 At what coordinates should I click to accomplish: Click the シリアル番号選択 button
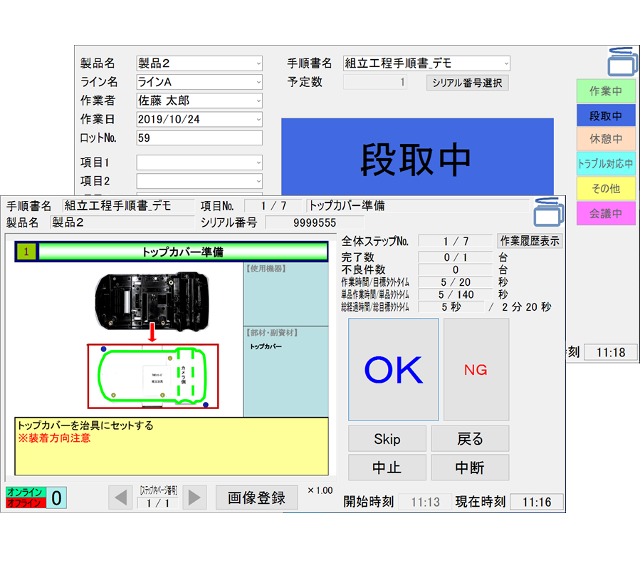point(467,83)
